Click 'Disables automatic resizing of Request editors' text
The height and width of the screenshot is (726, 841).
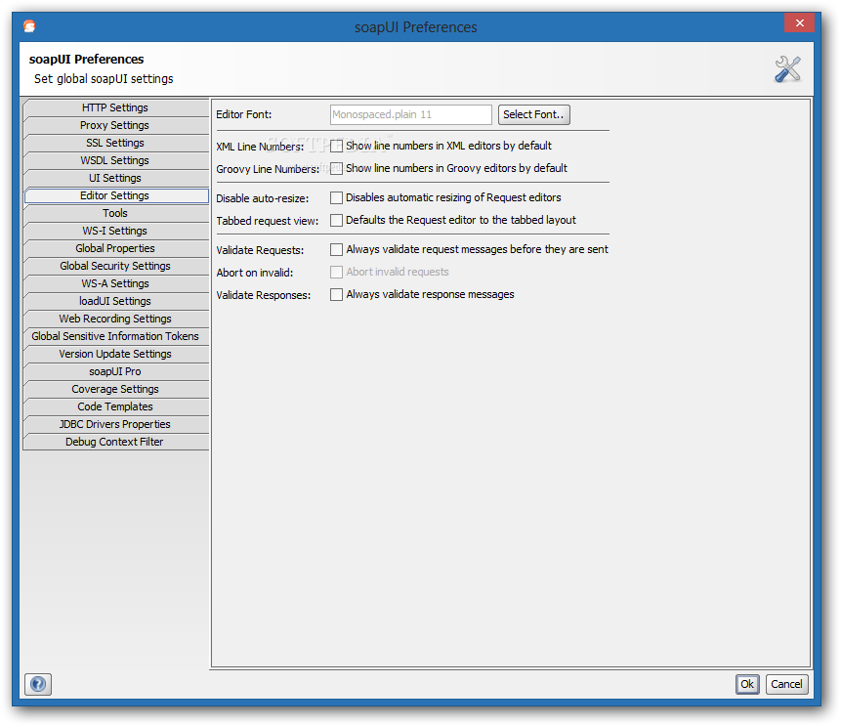[453, 198]
